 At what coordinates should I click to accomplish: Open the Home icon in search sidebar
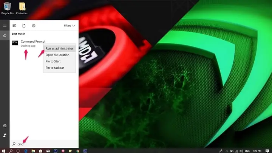(5, 36)
